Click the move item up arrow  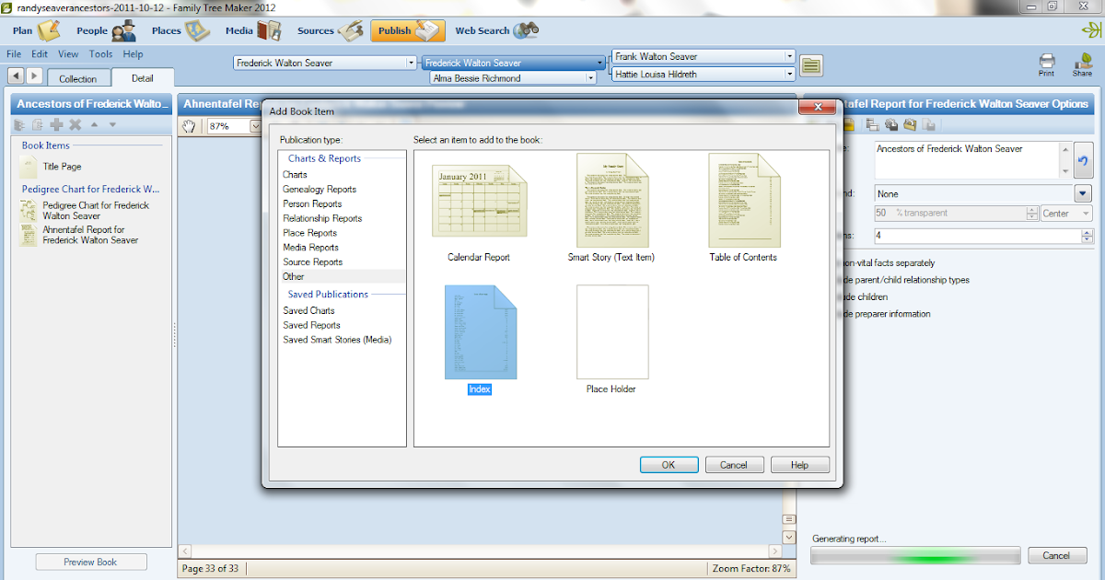click(x=94, y=124)
